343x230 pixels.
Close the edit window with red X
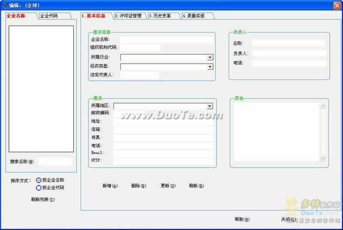tap(337, 5)
